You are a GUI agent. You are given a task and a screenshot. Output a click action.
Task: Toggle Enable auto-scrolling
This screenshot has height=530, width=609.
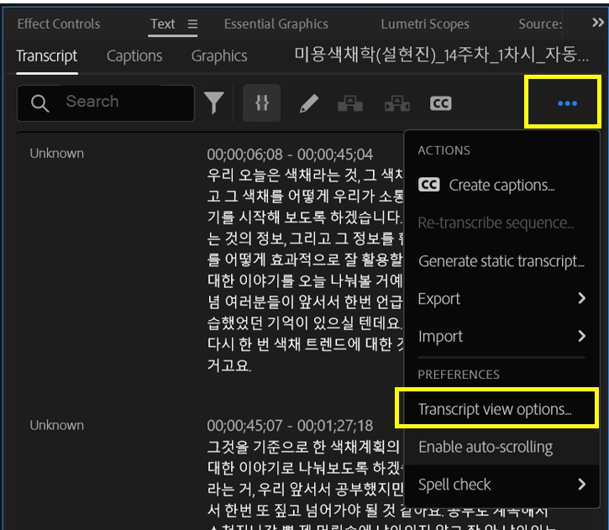501,447
